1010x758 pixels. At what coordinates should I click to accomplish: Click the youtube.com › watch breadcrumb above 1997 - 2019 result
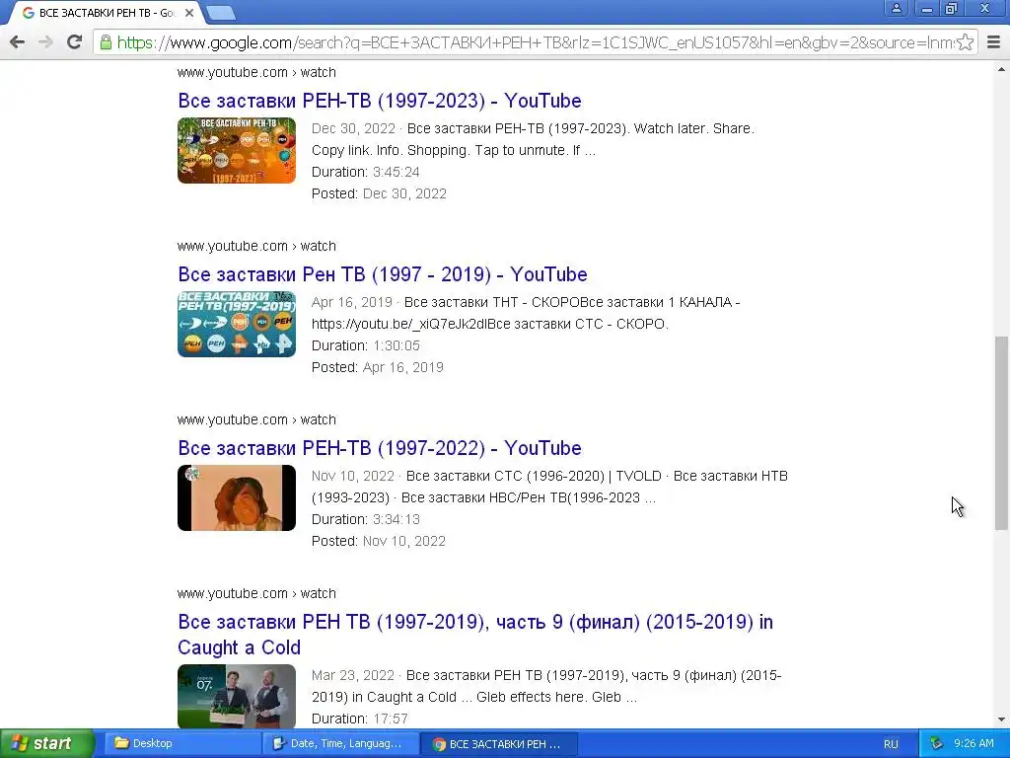pyautogui.click(x=256, y=246)
